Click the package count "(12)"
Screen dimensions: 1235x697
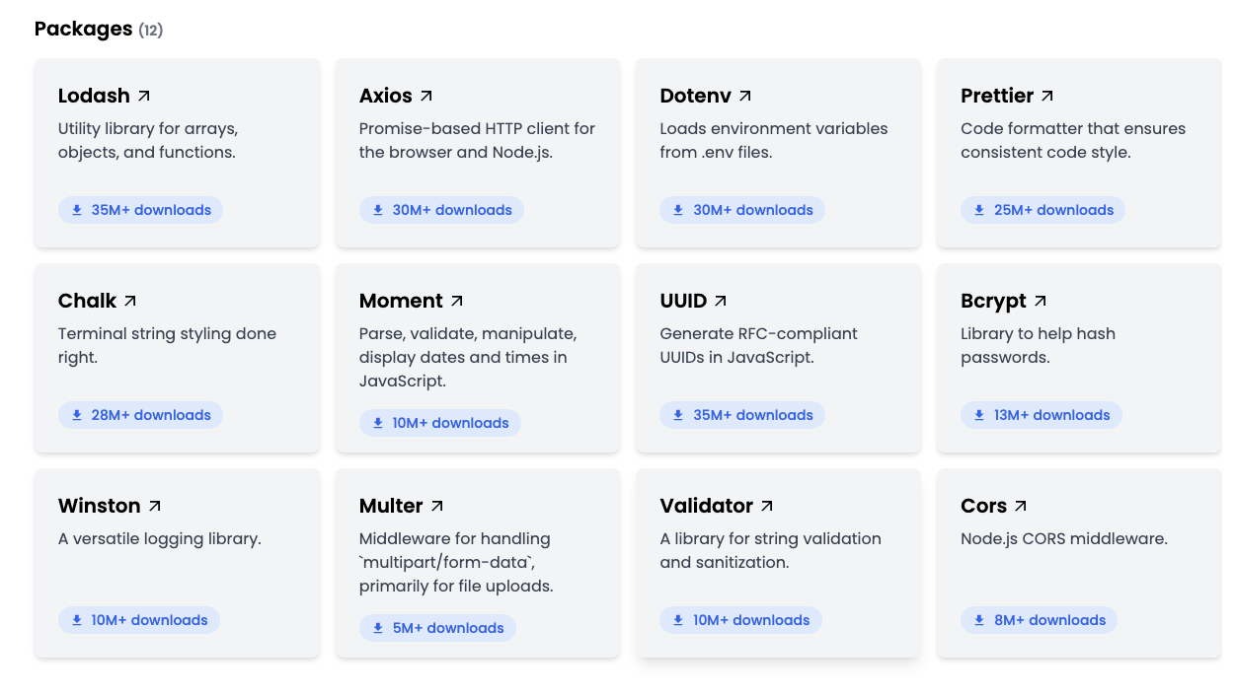pyautogui.click(x=151, y=31)
